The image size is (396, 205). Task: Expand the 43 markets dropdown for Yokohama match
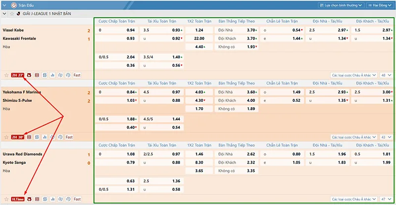[x=386, y=137]
